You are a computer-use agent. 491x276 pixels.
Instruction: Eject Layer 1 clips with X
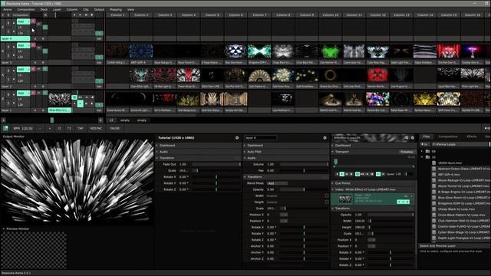(3, 99)
